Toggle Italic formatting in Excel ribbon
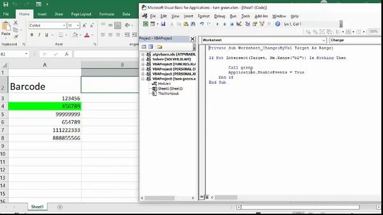The image size is (383, 215). pyautogui.click(x=39, y=35)
